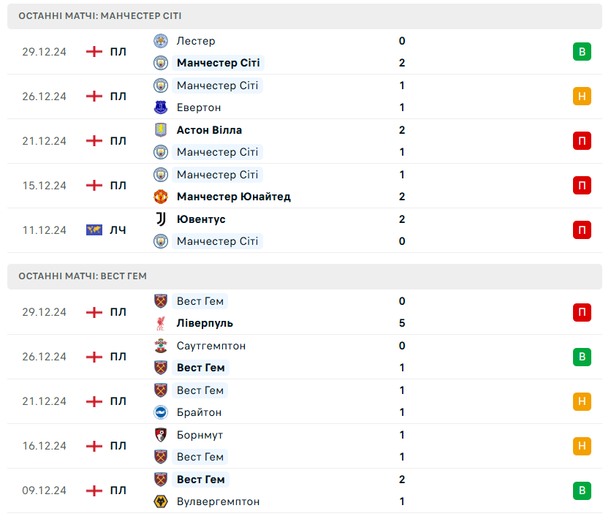Click the Everton club crest icon
611x519 pixels.
pos(161,107)
